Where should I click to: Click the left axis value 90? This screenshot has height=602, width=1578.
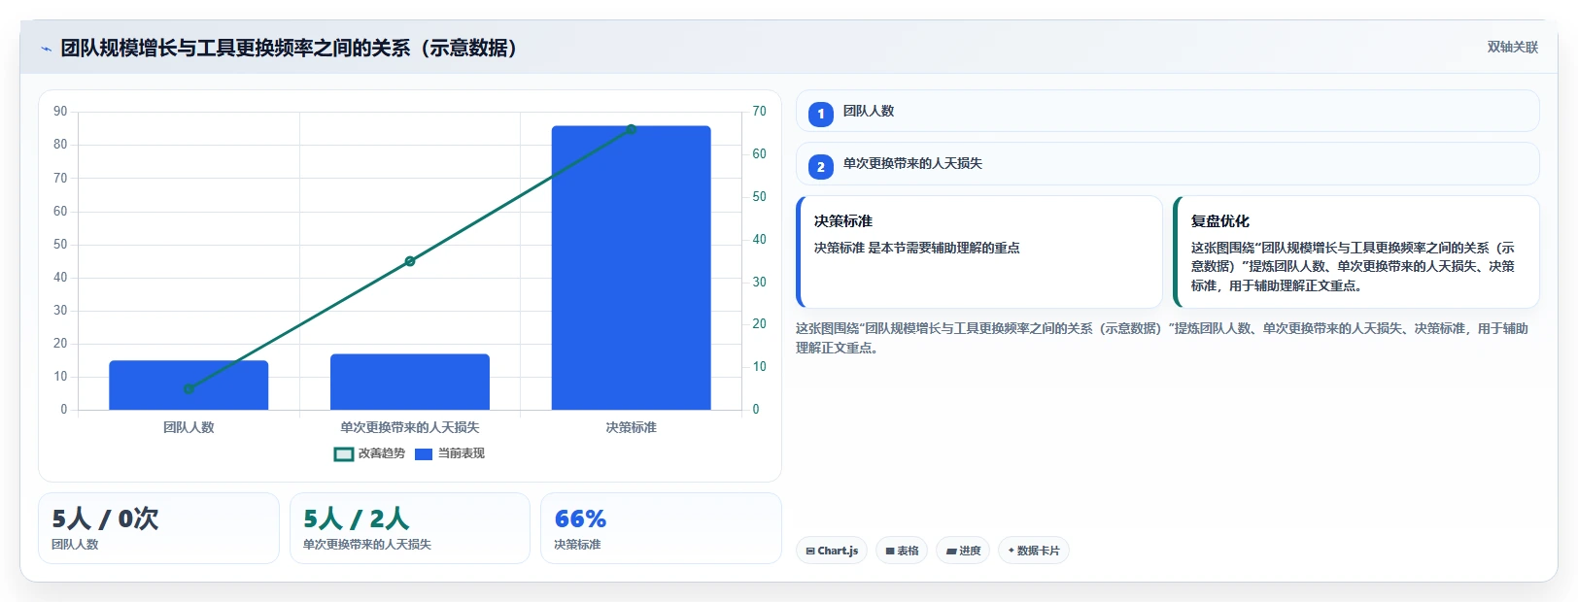(x=60, y=112)
